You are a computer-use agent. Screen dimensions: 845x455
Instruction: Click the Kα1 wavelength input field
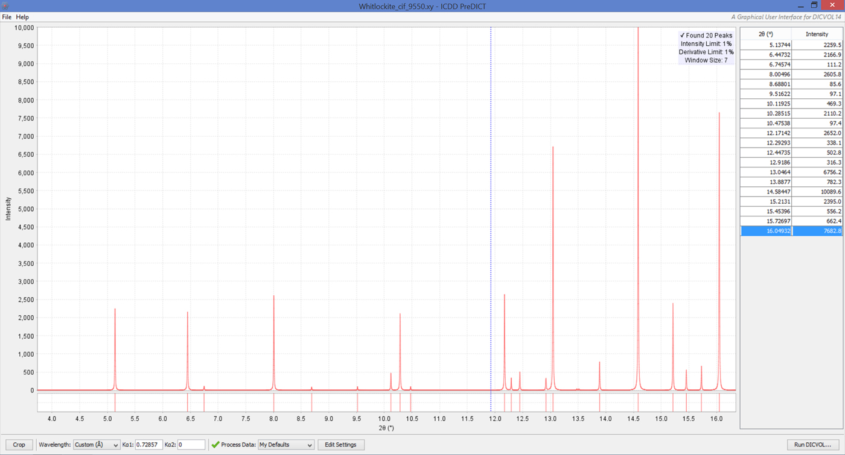coord(148,445)
